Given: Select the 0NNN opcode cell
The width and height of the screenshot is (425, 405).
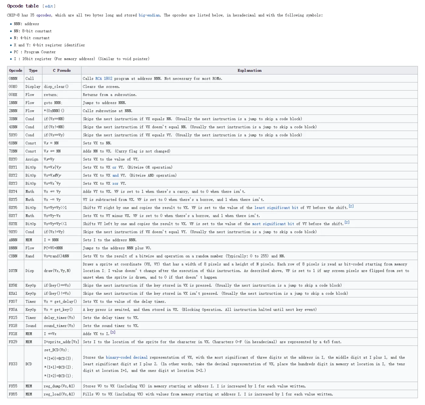Looking at the screenshot, I should click(16, 78).
